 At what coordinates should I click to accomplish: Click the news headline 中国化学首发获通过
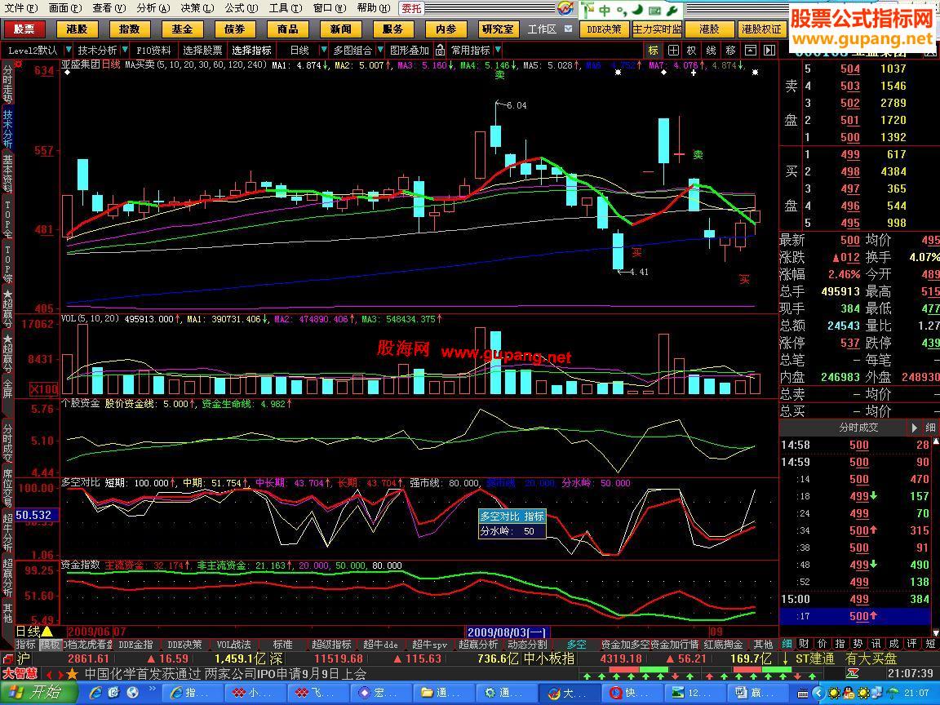[x=142, y=674]
